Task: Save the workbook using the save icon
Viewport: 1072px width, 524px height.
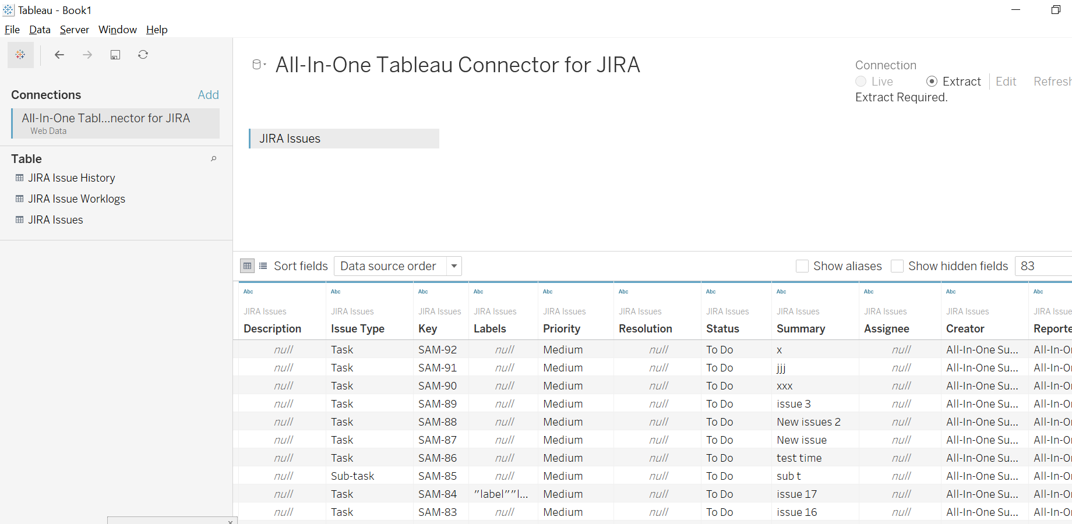Action: point(115,54)
